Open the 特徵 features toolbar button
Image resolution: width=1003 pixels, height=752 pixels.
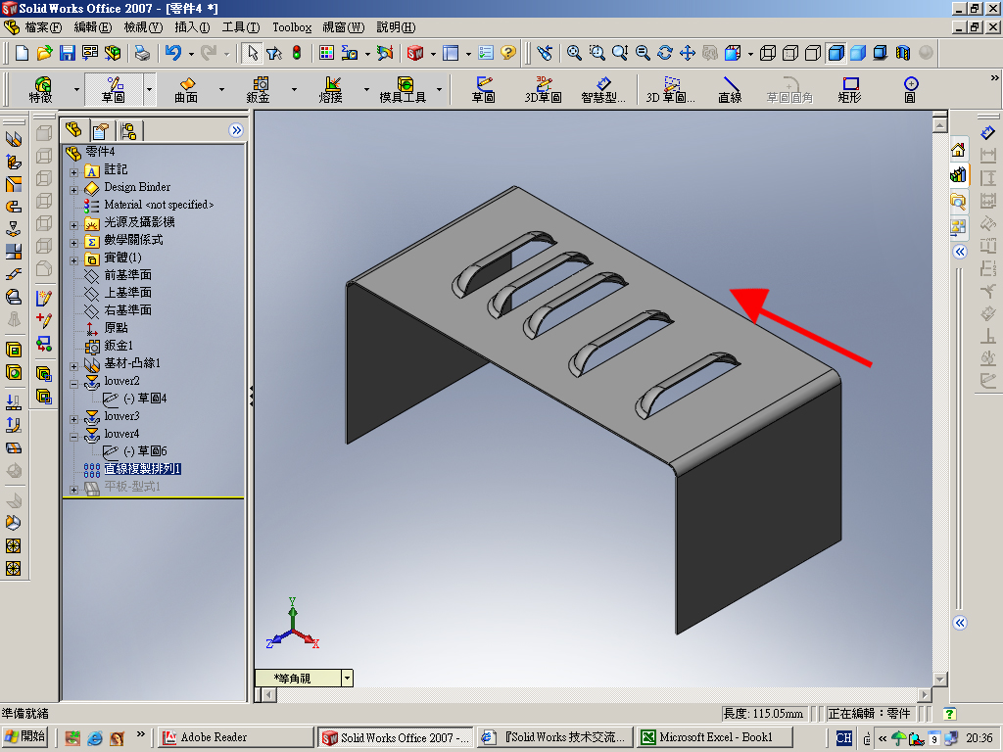coord(41,89)
